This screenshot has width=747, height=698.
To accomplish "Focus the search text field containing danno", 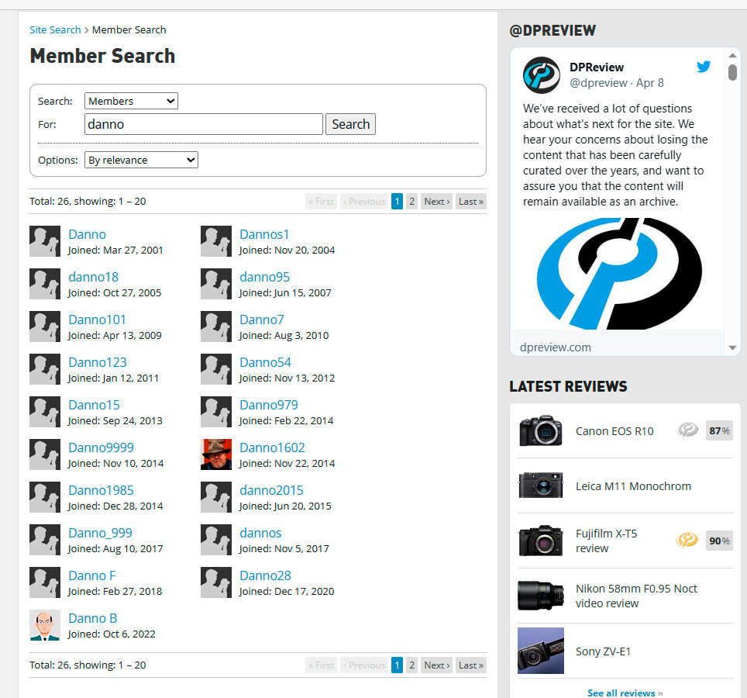I will coord(203,124).
